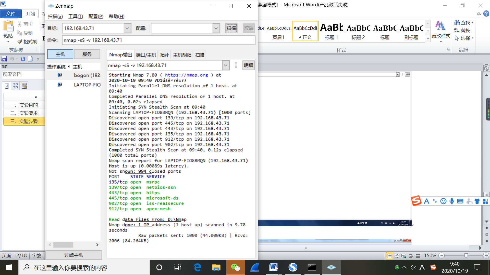Click the Word zoom slider handle

(x=466, y=255)
